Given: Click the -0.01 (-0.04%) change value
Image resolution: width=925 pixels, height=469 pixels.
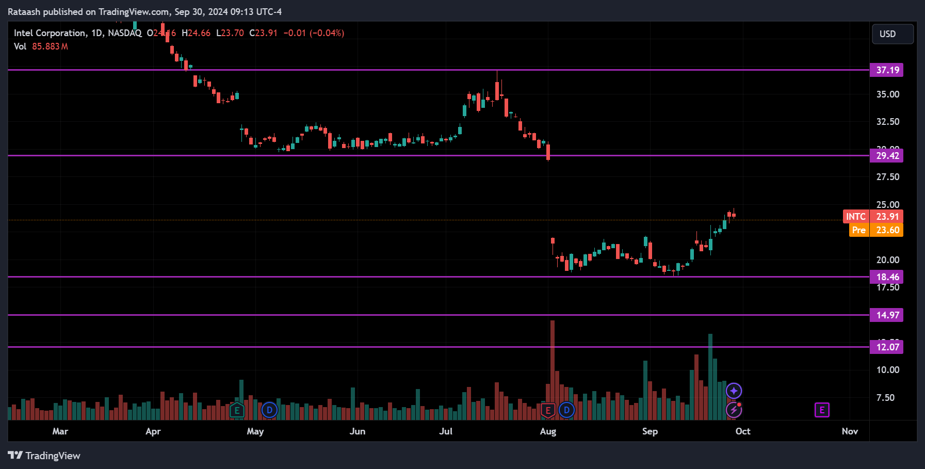Looking at the screenshot, I should pyautogui.click(x=314, y=33).
